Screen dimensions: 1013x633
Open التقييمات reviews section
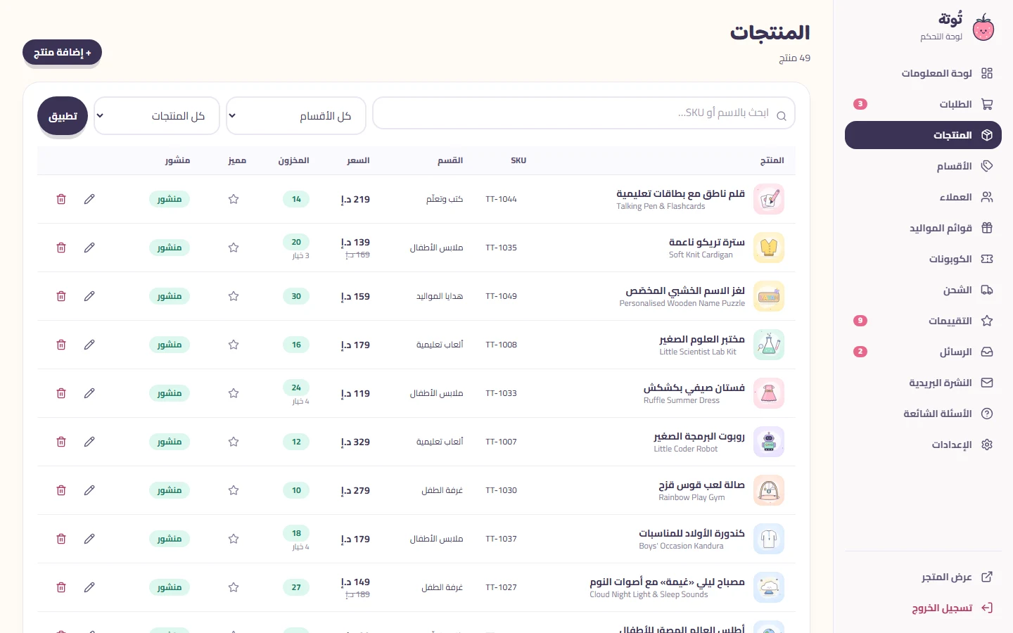pos(923,321)
